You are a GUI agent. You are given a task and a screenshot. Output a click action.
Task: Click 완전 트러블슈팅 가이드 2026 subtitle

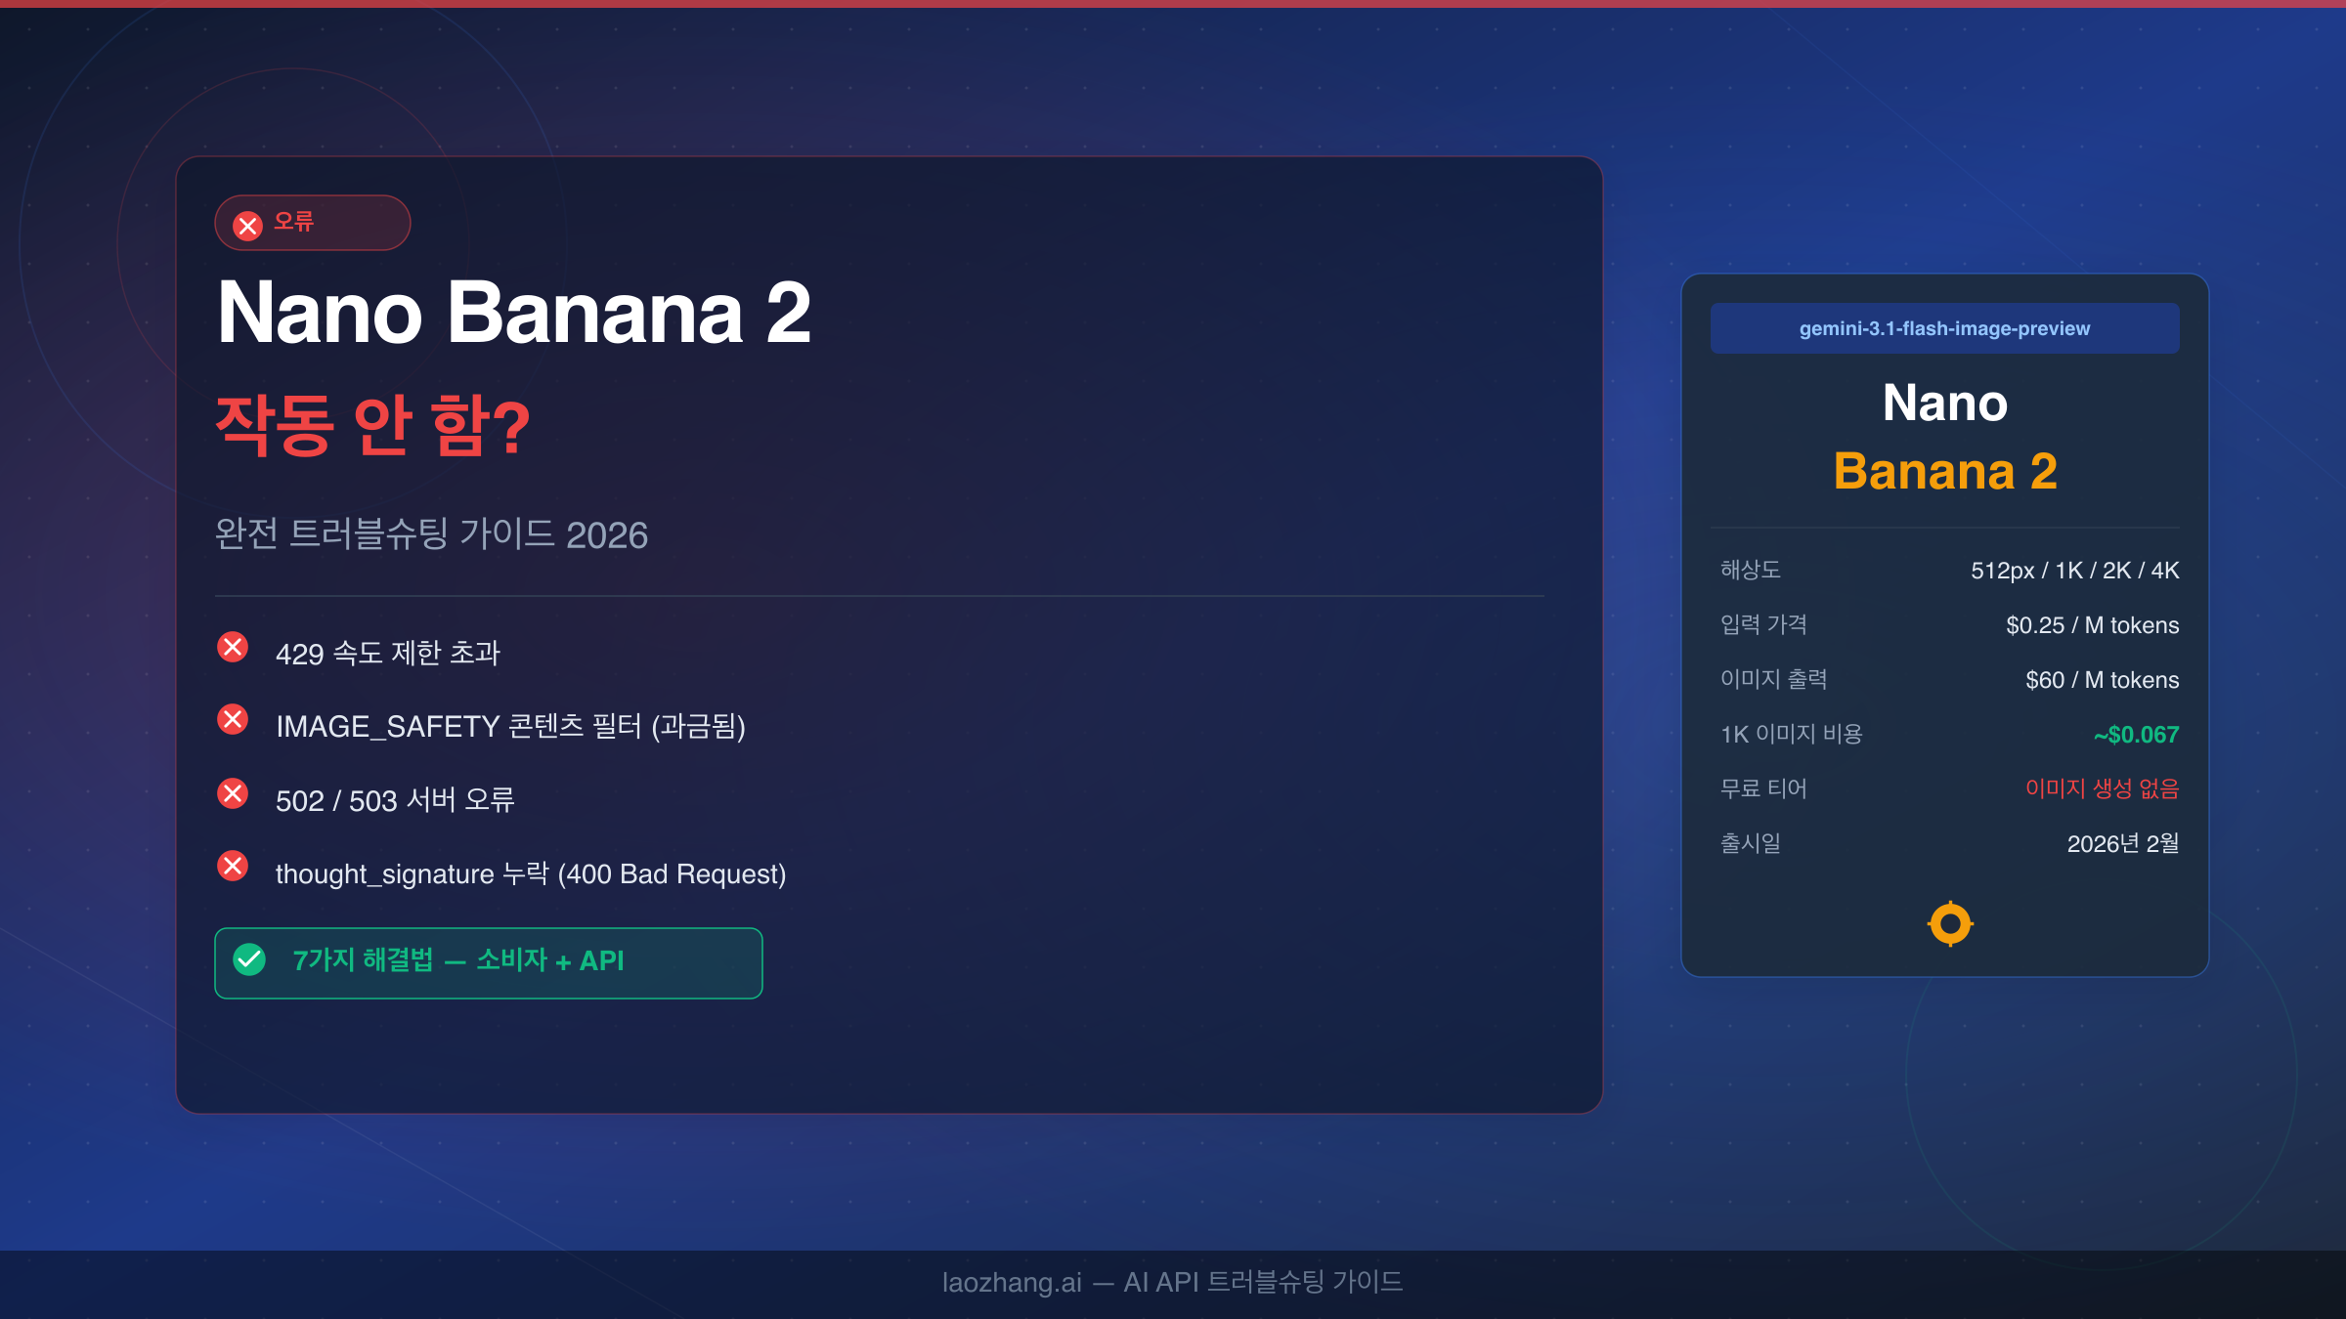431,534
